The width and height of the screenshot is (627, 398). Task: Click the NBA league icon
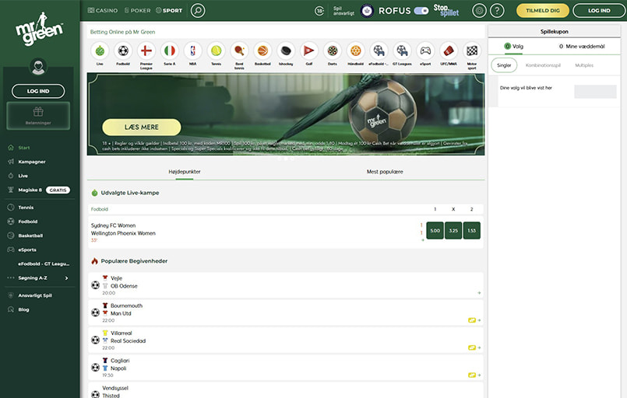click(192, 51)
